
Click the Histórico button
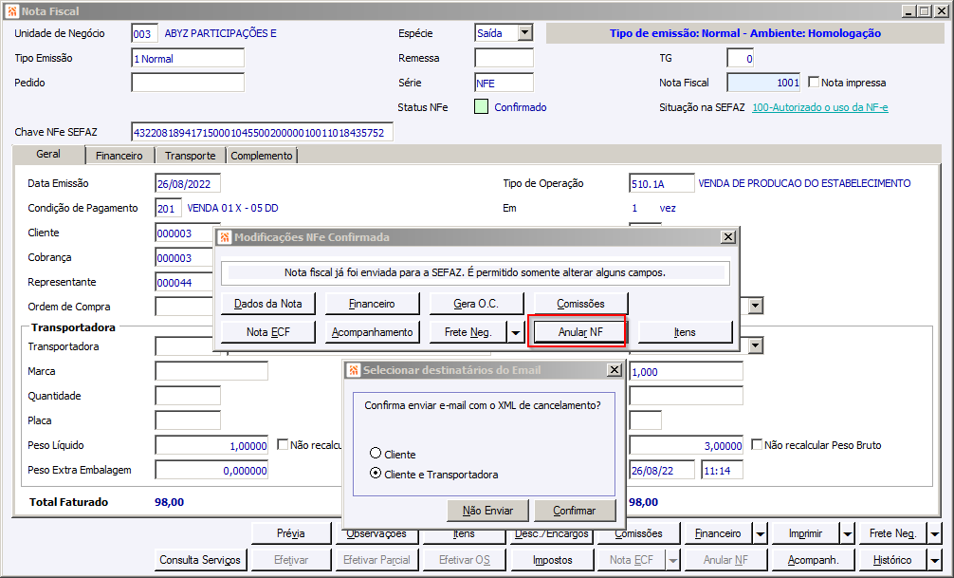coord(892,560)
